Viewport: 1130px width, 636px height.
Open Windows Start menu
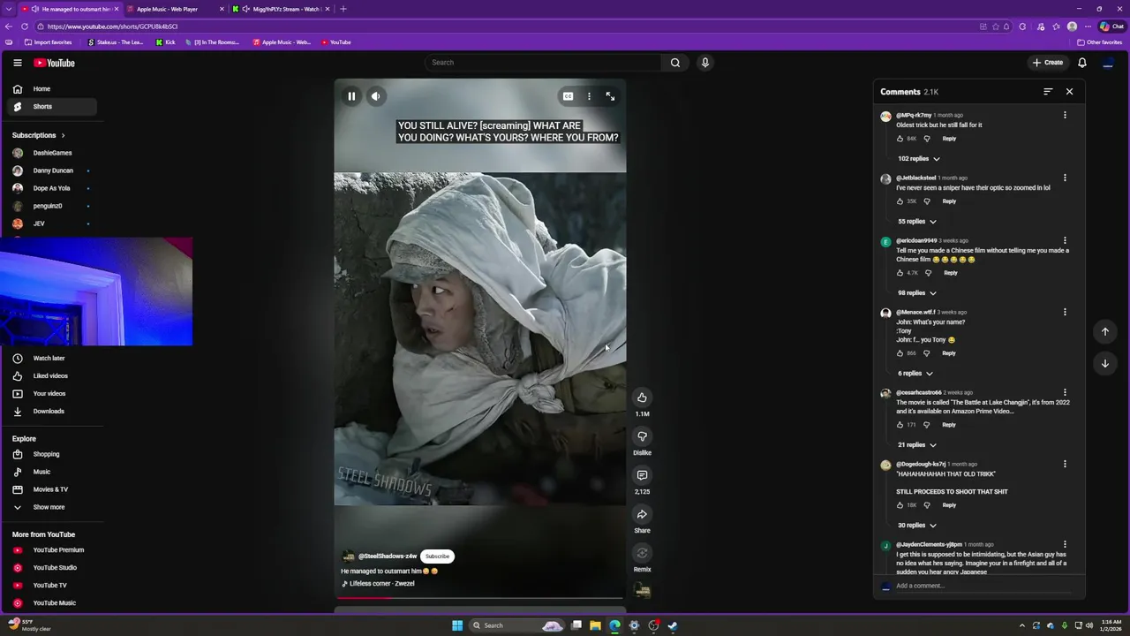pyautogui.click(x=457, y=625)
